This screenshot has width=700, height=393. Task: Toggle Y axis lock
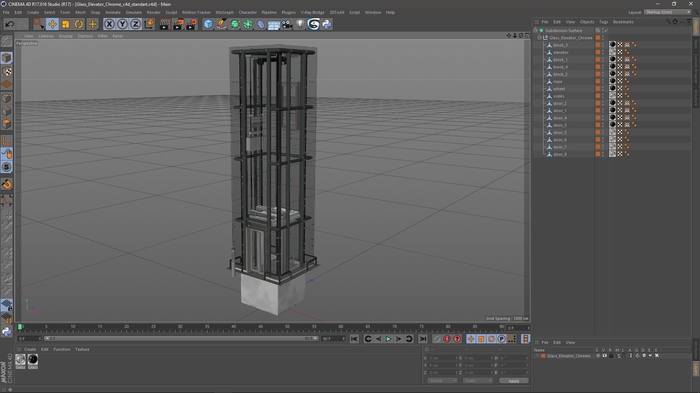122,24
